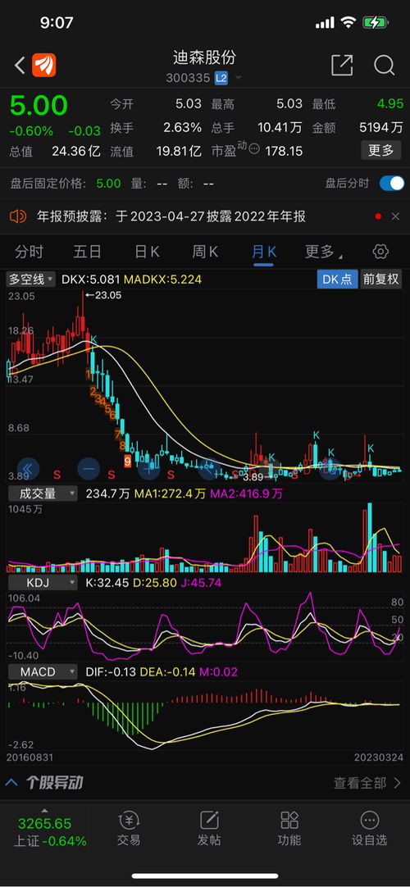410x887 pixels.
Task: Tap the share export icon
Action: (342, 66)
